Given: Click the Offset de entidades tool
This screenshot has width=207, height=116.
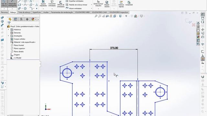Looking at the screenshot, I should 61,4.
